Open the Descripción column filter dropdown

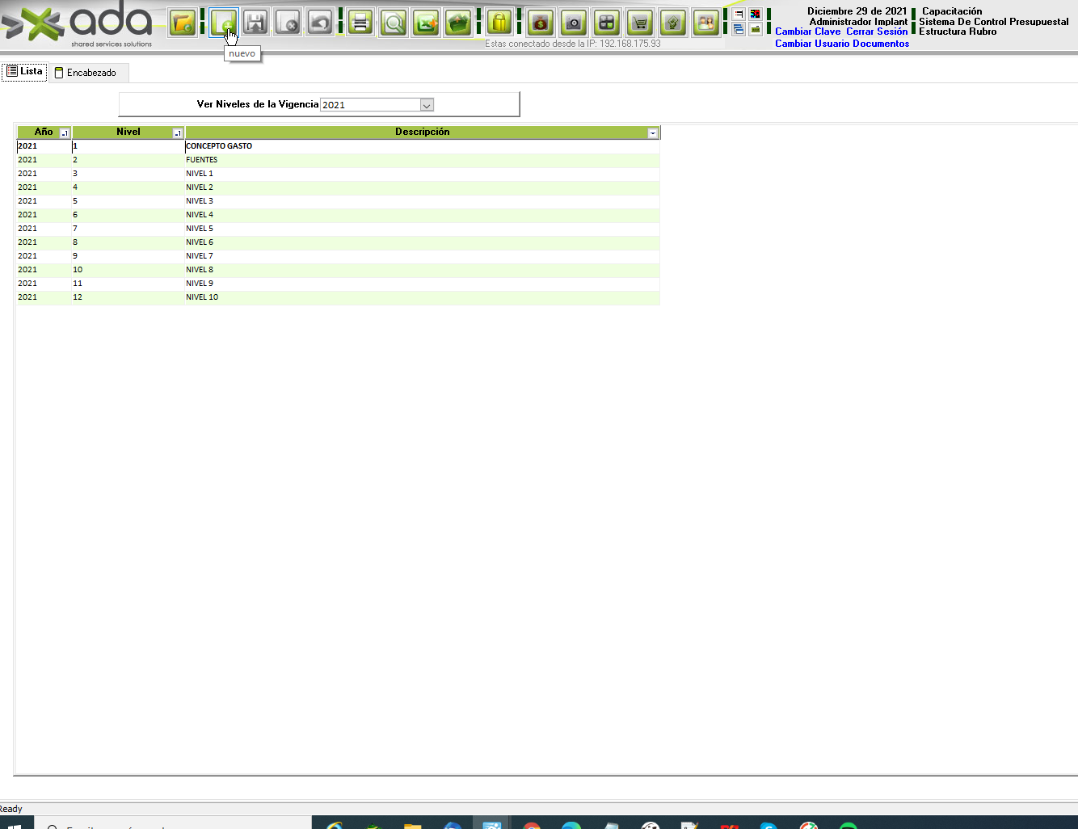[x=653, y=133]
